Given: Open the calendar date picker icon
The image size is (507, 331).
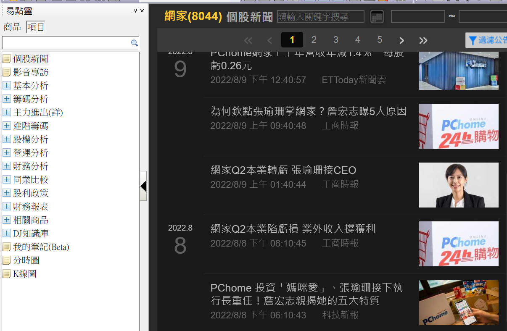Looking at the screenshot, I should (377, 17).
